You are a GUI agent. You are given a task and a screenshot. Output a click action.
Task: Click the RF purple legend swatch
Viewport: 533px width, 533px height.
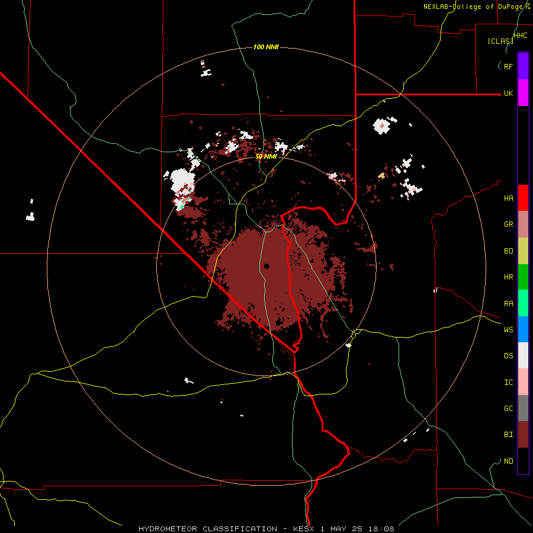point(523,66)
